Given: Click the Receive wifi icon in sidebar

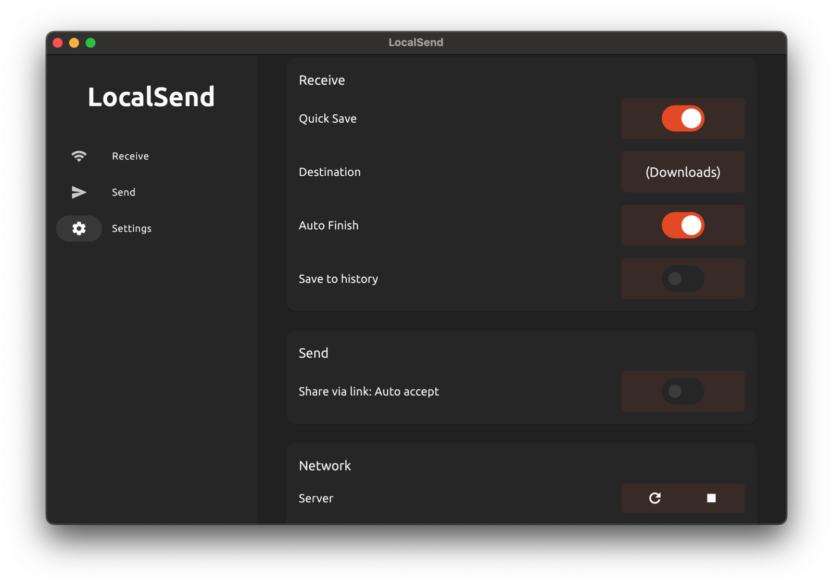Looking at the screenshot, I should point(79,156).
